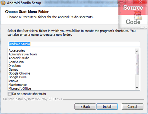This screenshot has height=114, width=148.
Task: Select Microsoft Office folder entry
Action: 20,88
